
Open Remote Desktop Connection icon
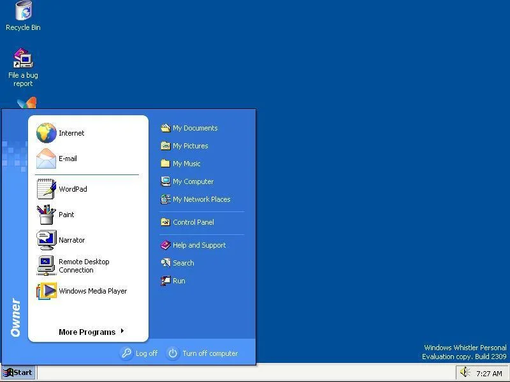(46, 265)
